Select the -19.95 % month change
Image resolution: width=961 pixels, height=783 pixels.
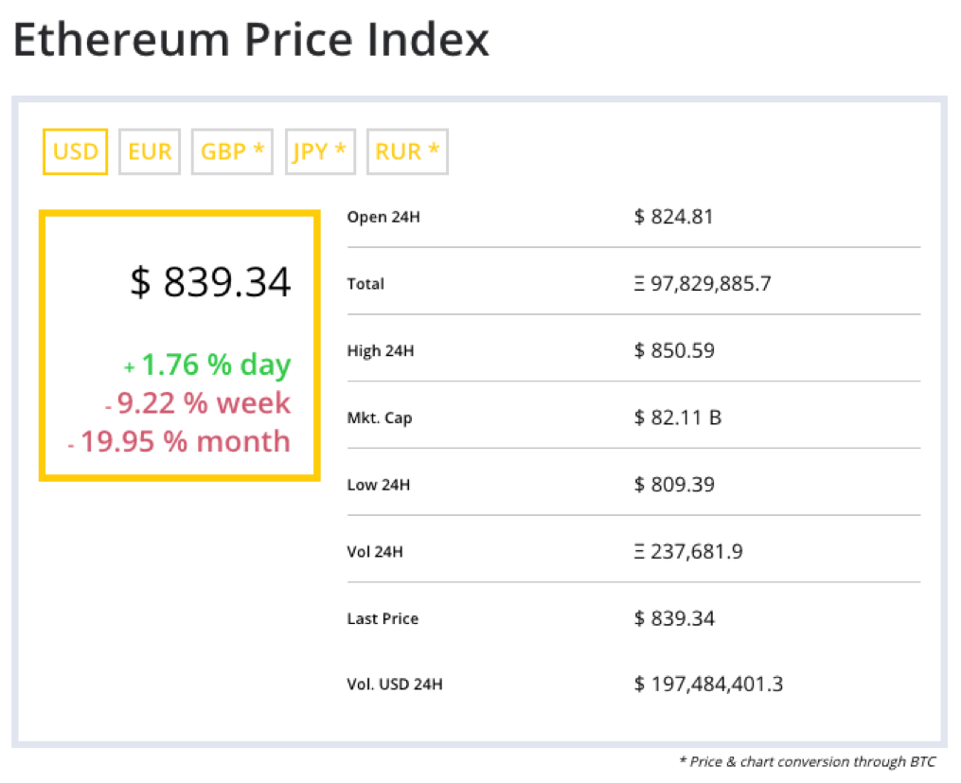179,441
